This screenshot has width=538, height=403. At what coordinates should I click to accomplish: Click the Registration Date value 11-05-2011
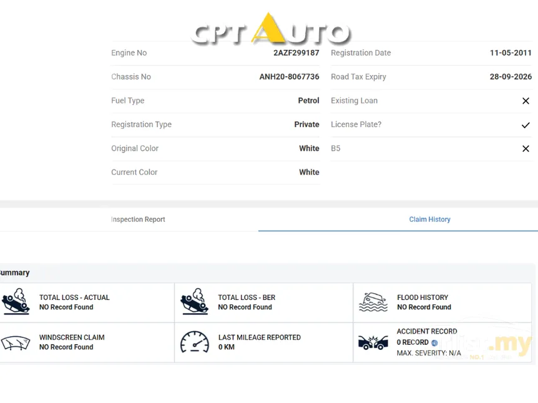[510, 52]
